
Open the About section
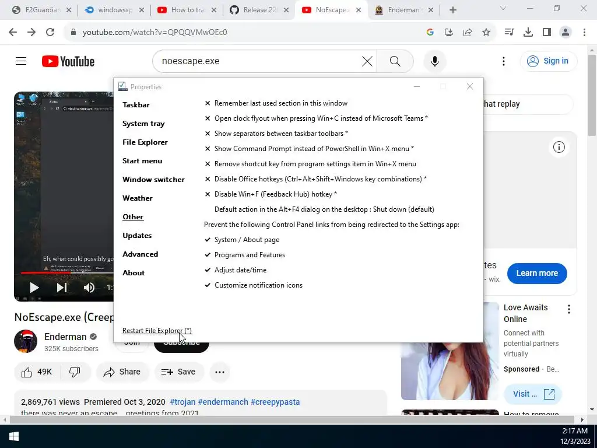(x=134, y=273)
